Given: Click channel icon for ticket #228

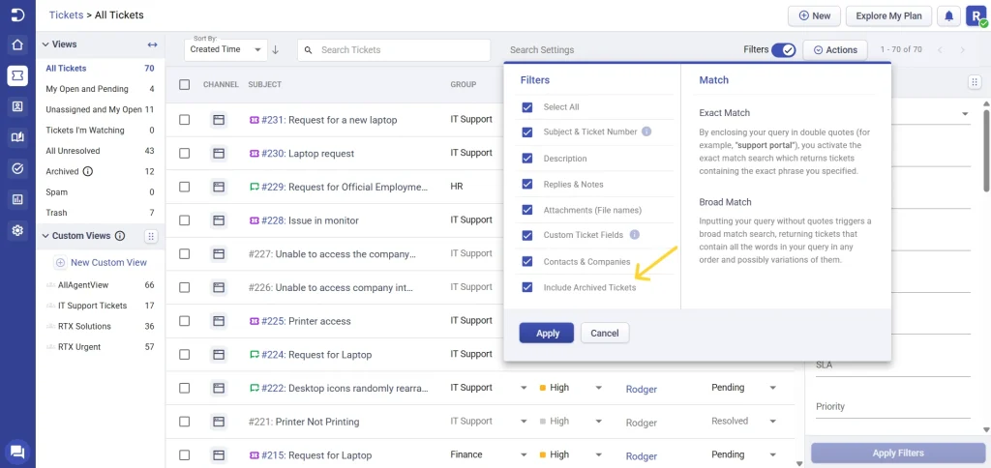Looking at the screenshot, I should click(219, 220).
